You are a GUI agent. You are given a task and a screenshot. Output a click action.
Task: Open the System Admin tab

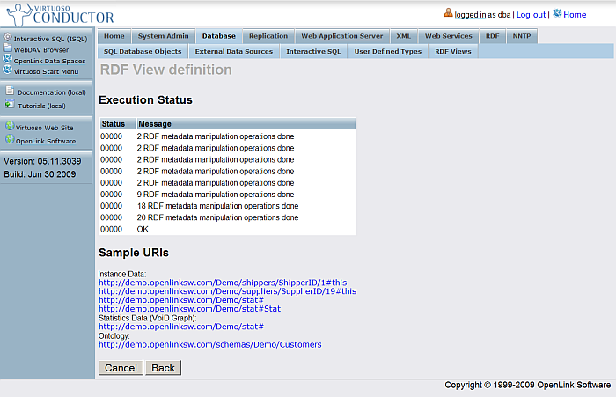(x=163, y=36)
